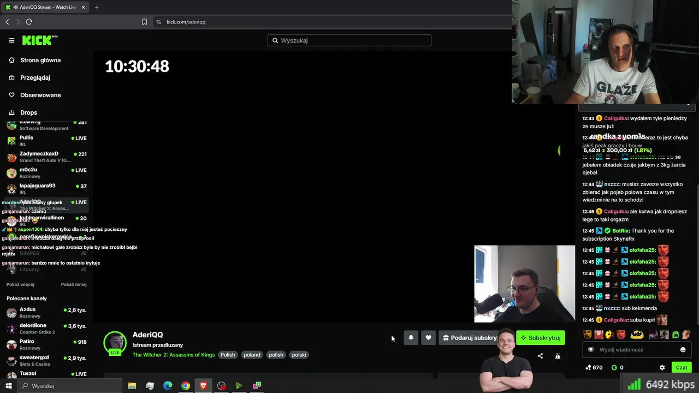This screenshot has height=393, width=699.
Task: Launch Google Chrome from the taskbar
Action: point(186,386)
